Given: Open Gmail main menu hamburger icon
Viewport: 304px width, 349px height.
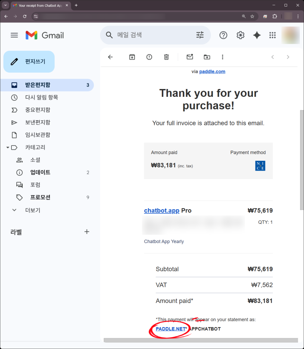Looking at the screenshot, I should (x=14, y=35).
